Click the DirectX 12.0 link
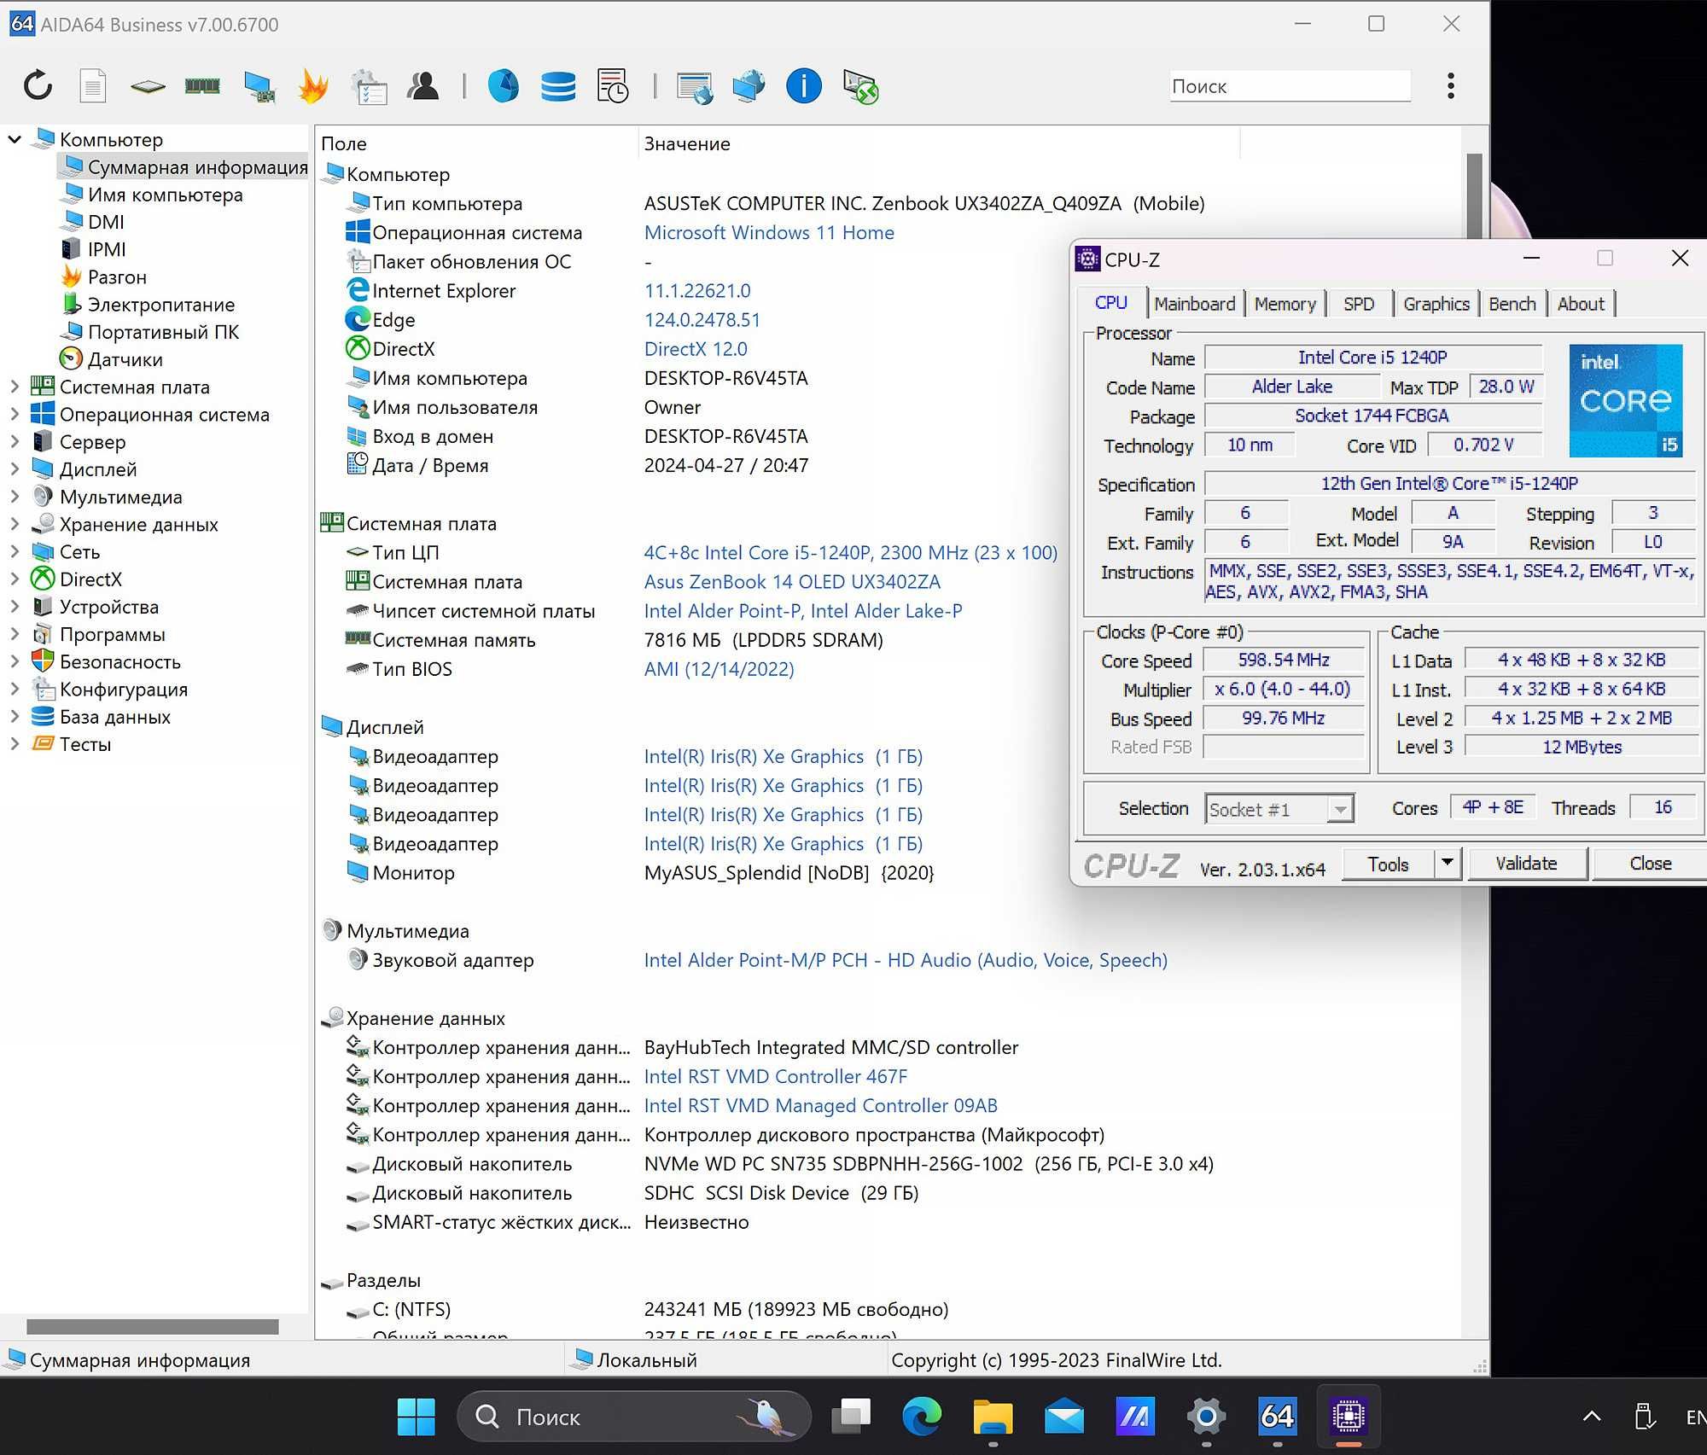 [x=696, y=349]
